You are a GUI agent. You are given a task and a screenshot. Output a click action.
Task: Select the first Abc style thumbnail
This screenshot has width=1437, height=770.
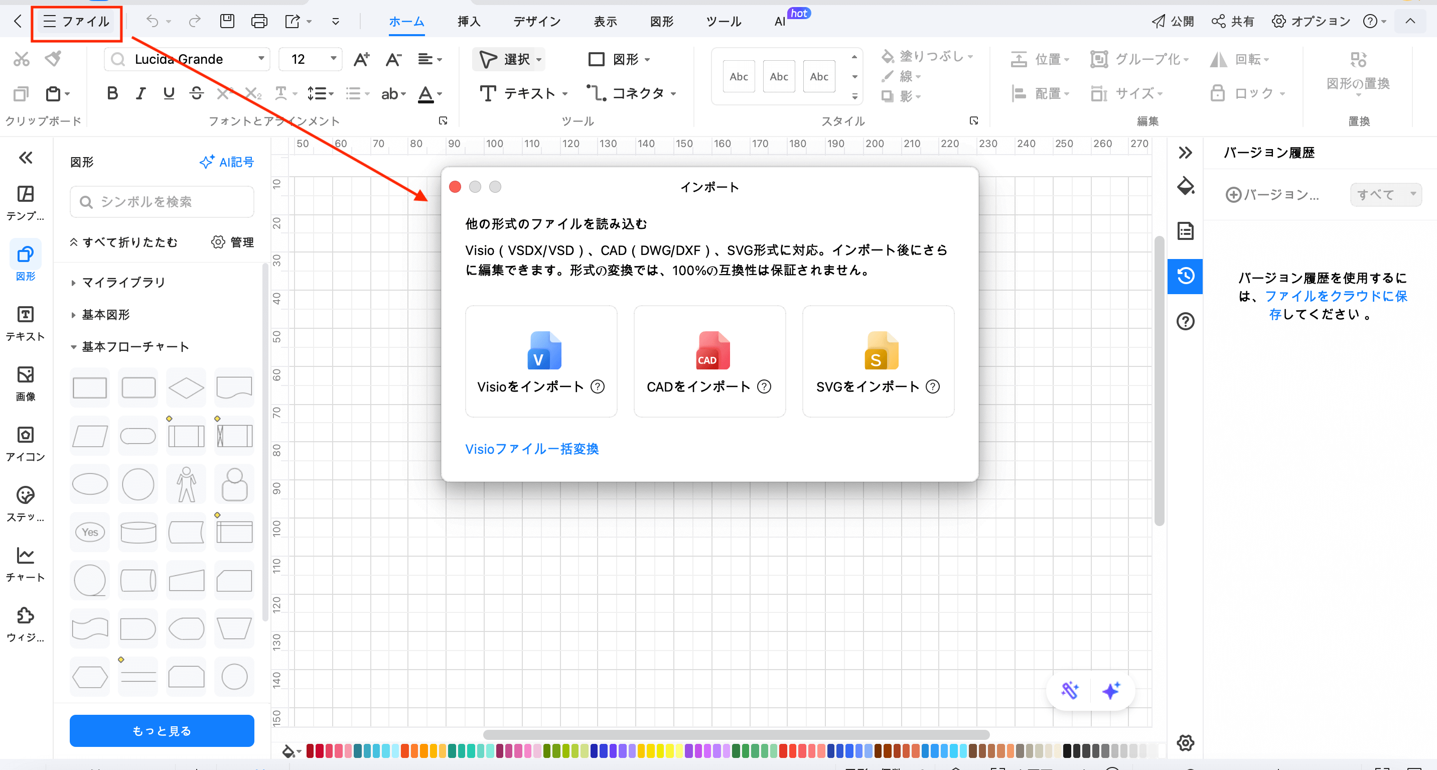739,76
